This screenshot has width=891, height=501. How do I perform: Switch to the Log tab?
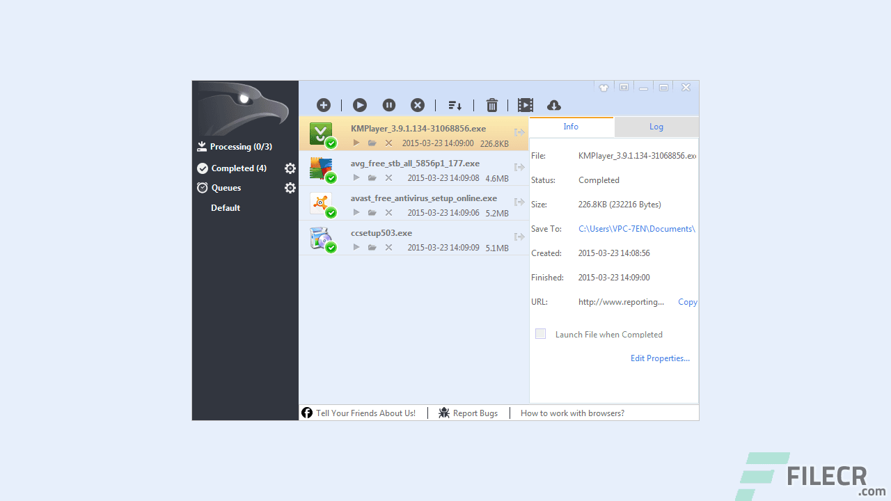(655, 127)
